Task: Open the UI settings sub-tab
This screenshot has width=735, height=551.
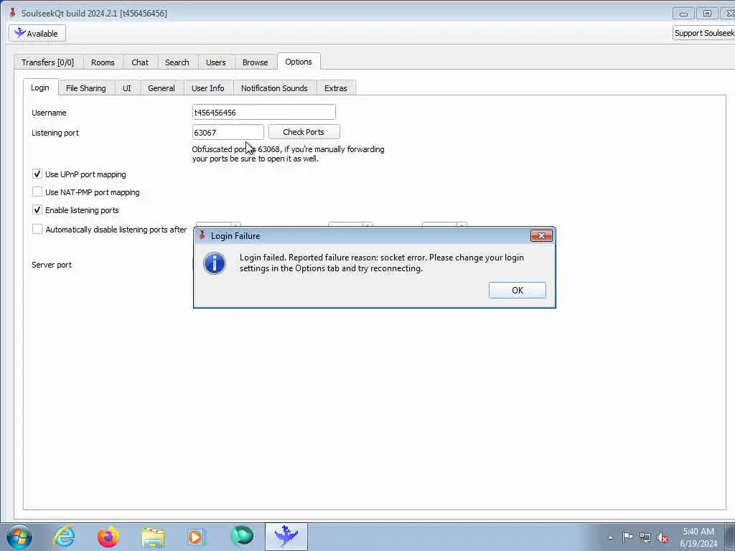Action: click(126, 88)
